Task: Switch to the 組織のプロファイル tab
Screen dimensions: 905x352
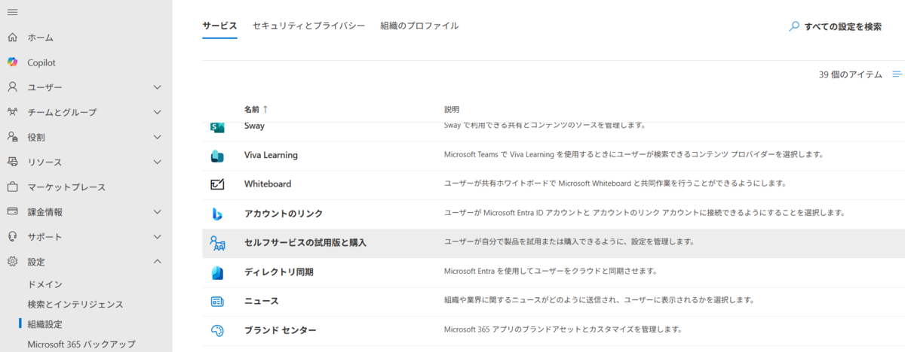Action: pos(419,26)
